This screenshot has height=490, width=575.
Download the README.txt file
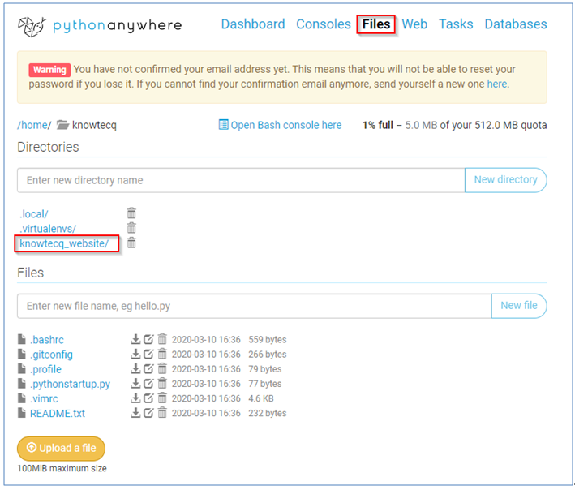point(135,413)
